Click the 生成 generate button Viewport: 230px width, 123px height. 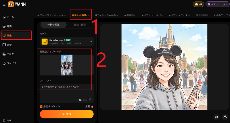[x=67, y=114]
